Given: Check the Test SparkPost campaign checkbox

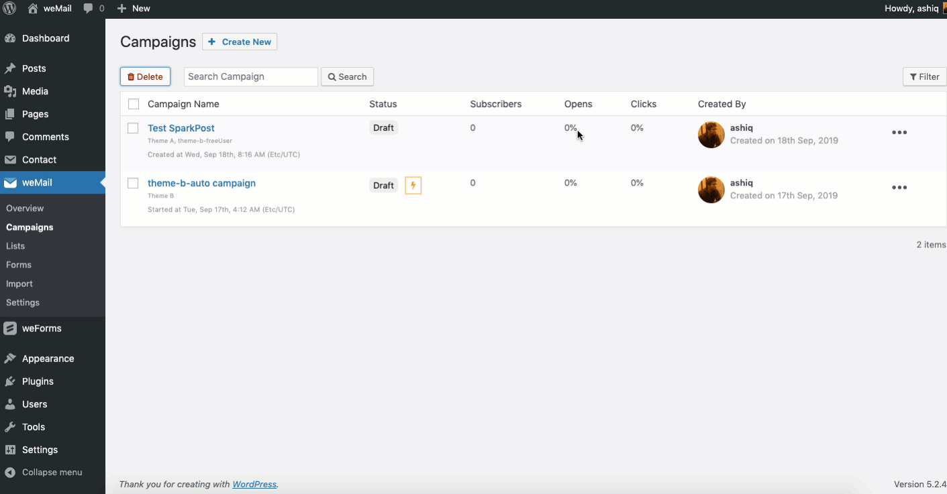Looking at the screenshot, I should click(x=133, y=128).
